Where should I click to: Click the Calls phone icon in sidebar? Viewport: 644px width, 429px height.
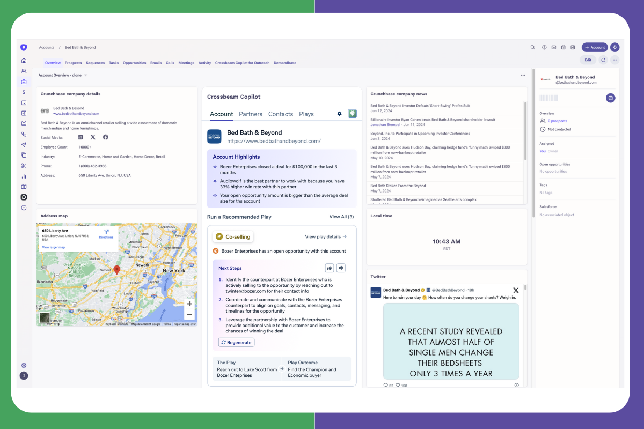(24, 135)
